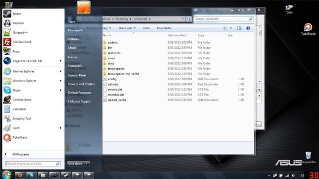
Task: Open Fraps from the Start menu
Action: 33,51
